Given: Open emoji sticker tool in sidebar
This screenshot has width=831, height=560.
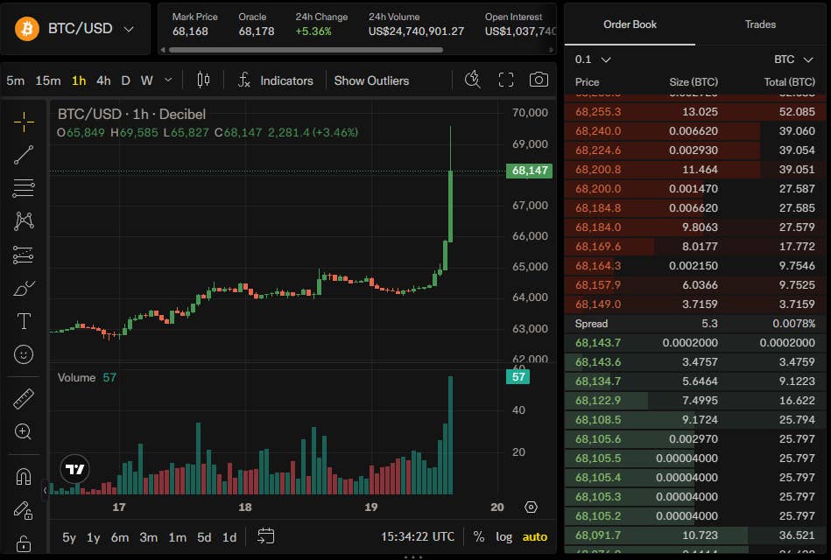Looking at the screenshot, I should [24, 353].
